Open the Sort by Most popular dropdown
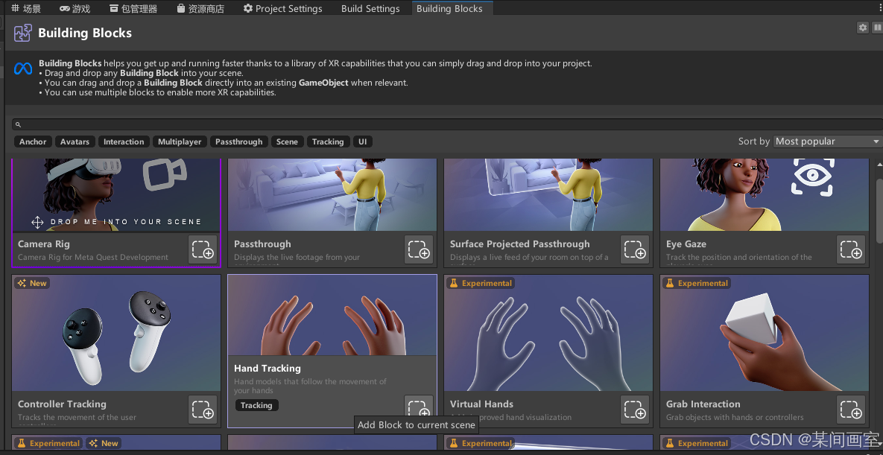Screen dimensions: 883x455 pos(827,141)
